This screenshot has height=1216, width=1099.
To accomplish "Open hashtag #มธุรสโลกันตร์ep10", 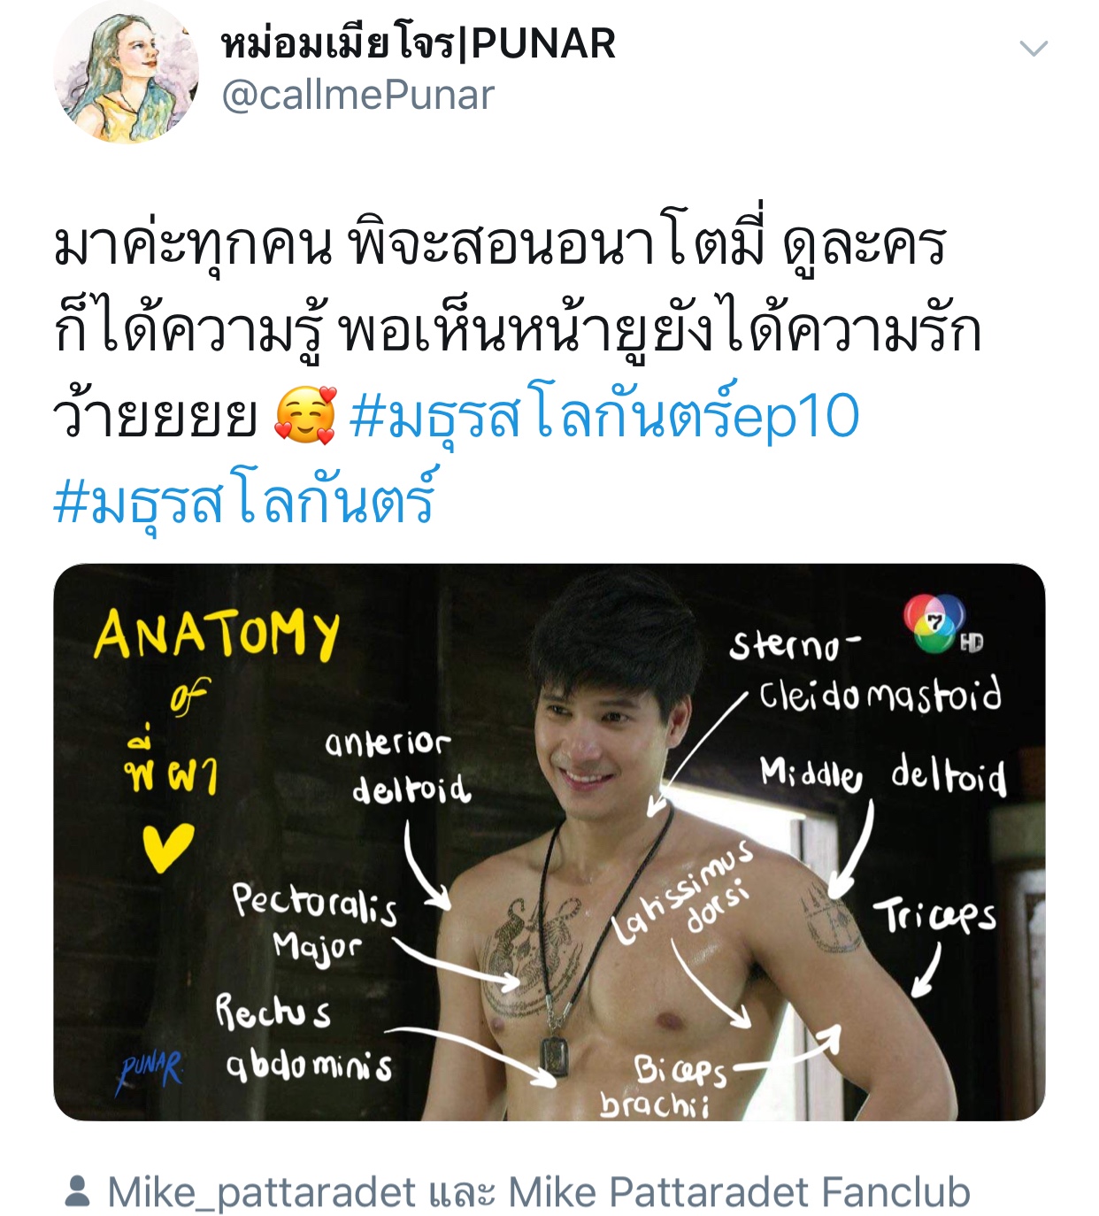I will (604, 416).
